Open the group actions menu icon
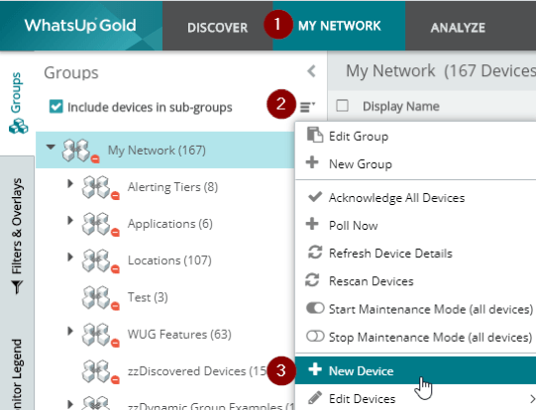This screenshot has width=536, height=410. [x=307, y=107]
